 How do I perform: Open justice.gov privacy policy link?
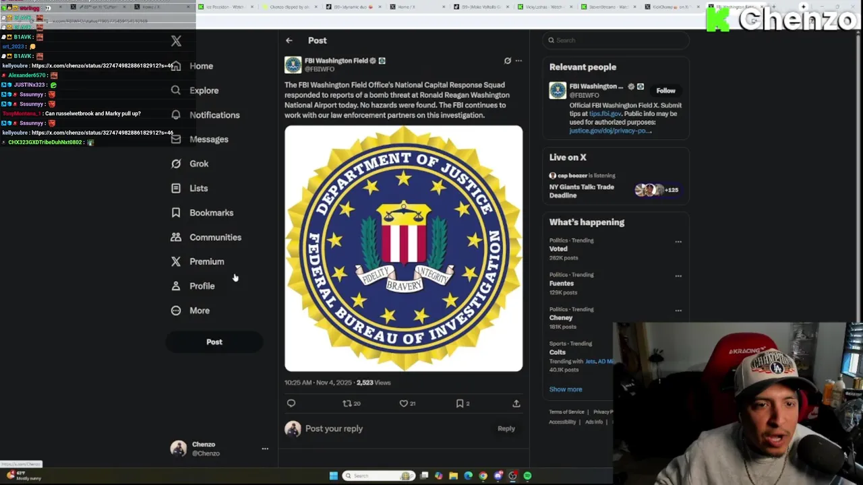[610, 131]
